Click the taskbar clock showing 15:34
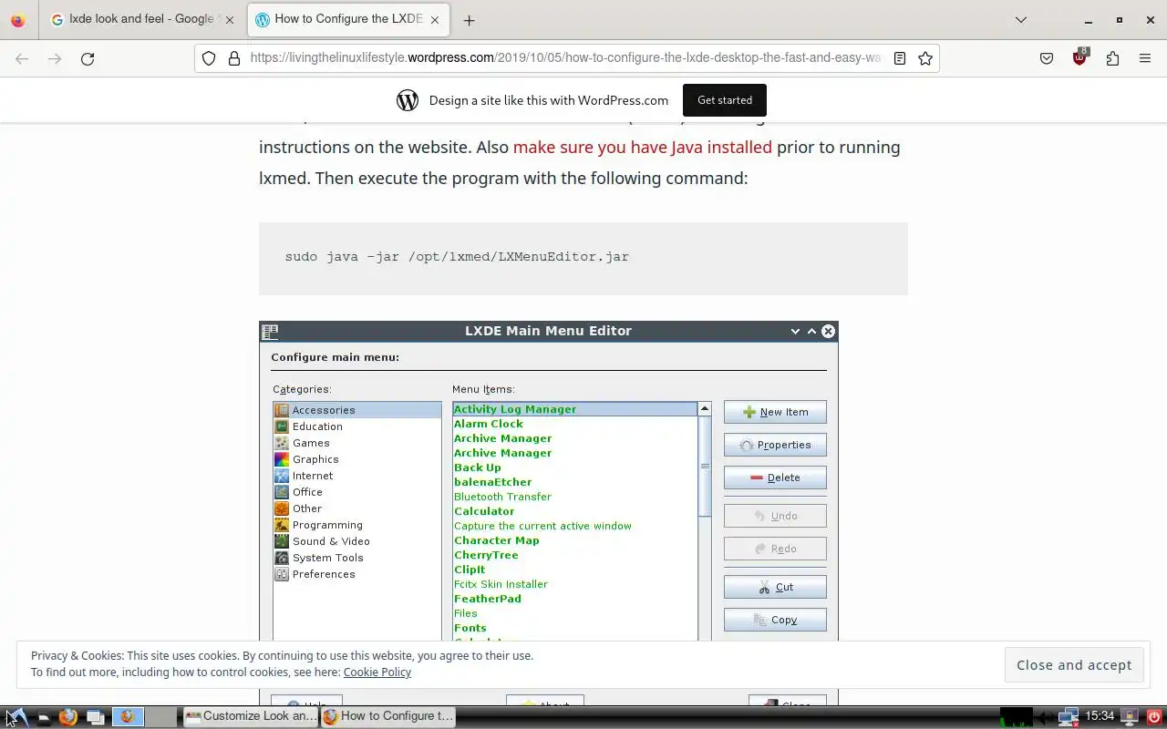 point(1100,716)
